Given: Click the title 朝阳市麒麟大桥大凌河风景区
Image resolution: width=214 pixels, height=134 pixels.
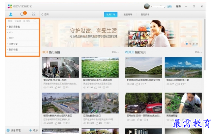Looking at the screenshot, I should (x=58, y=115).
